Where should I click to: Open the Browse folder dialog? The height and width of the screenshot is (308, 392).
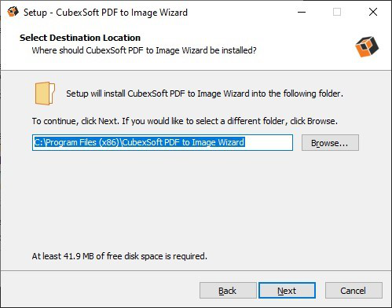click(330, 143)
